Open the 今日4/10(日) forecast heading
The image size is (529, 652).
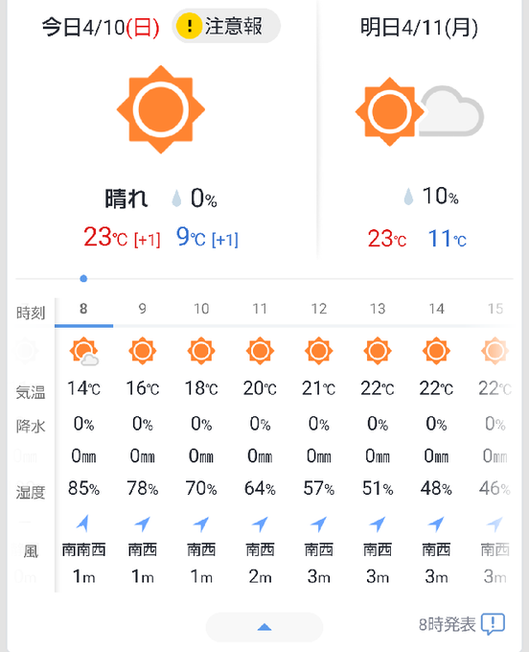[101, 28]
